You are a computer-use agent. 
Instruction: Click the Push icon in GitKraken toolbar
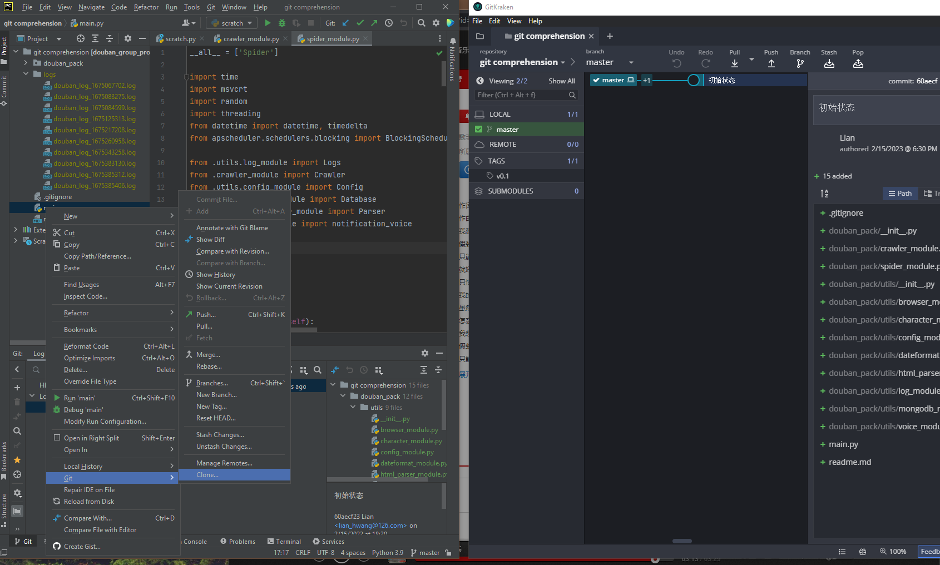point(771,63)
